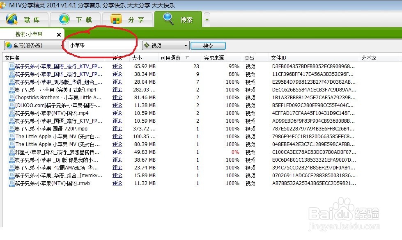Select the 搜索 search tab

click(x=178, y=19)
